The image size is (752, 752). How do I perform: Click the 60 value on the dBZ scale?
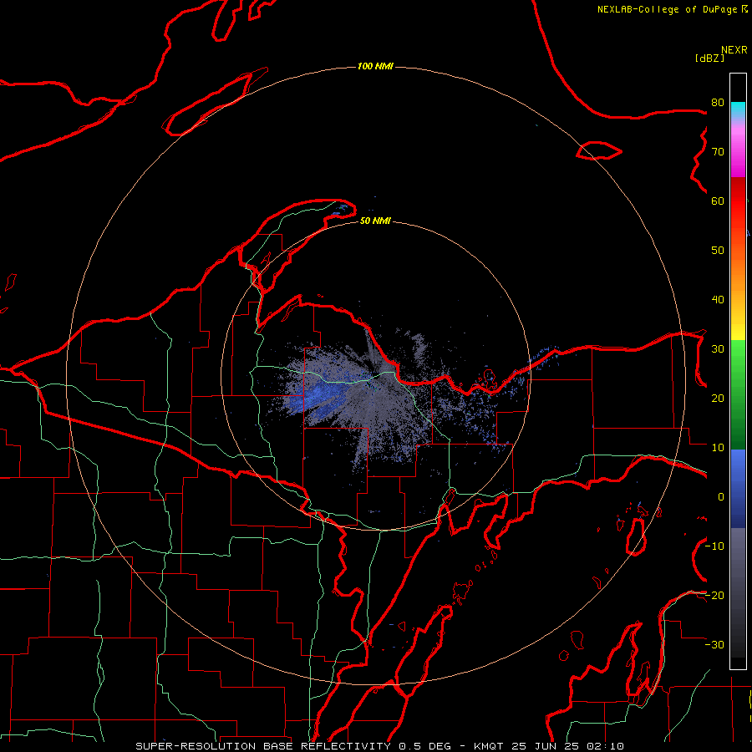[718, 201]
